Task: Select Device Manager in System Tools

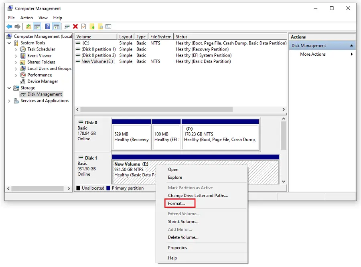Action: [42, 81]
